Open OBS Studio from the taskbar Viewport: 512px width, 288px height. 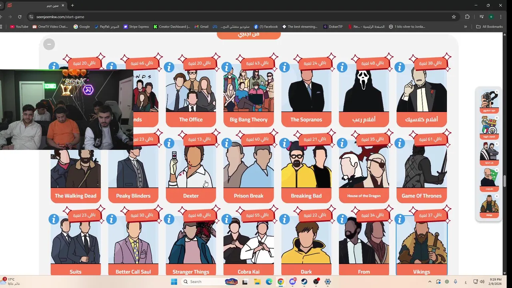pos(316,282)
